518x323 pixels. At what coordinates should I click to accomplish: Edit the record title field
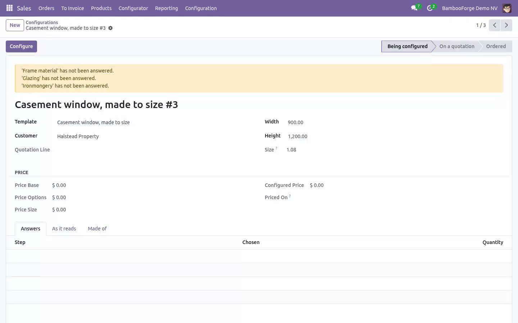pyautogui.click(x=96, y=104)
